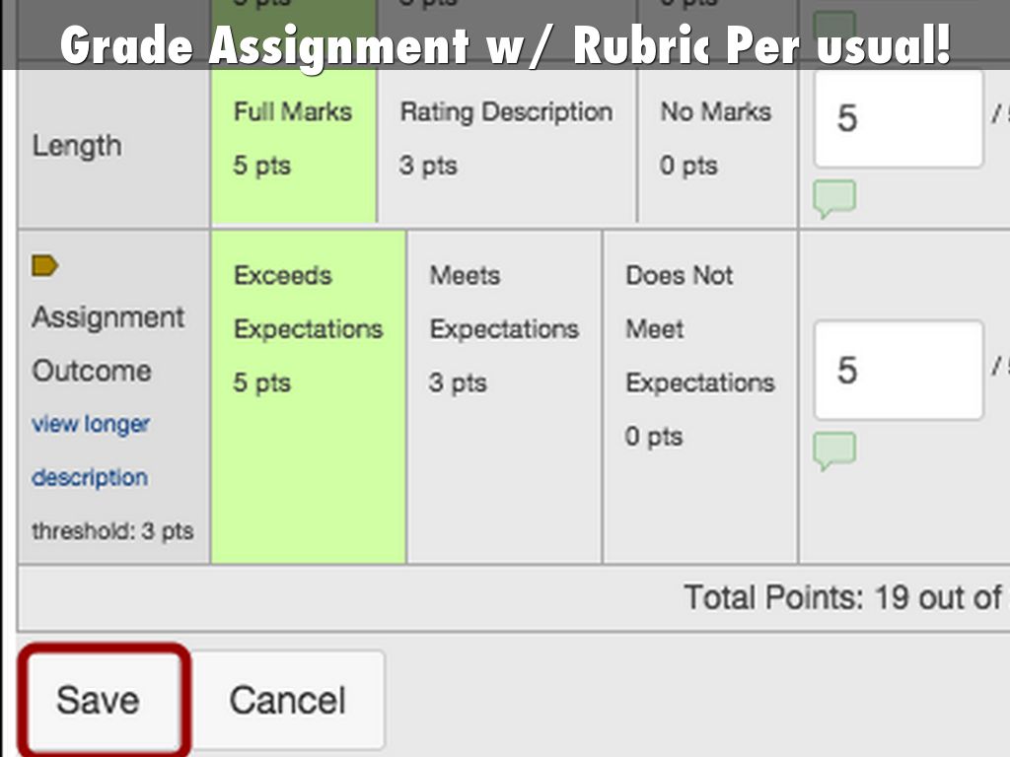Click the Assignment Outcome row label
Viewport: 1010px width, 757px height.
click(x=108, y=344)
